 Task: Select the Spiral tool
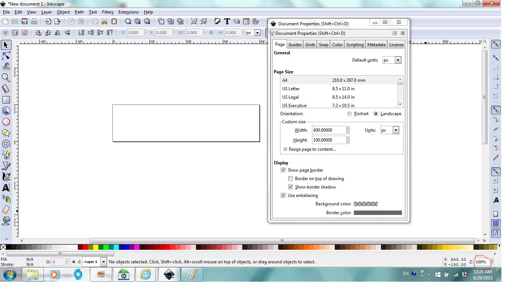pyautogui.click(x=6, y=144)
